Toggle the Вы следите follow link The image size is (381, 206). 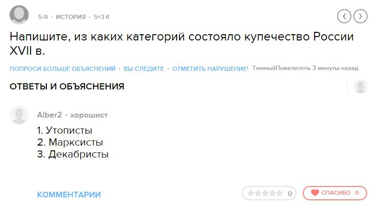pos(144,69)
